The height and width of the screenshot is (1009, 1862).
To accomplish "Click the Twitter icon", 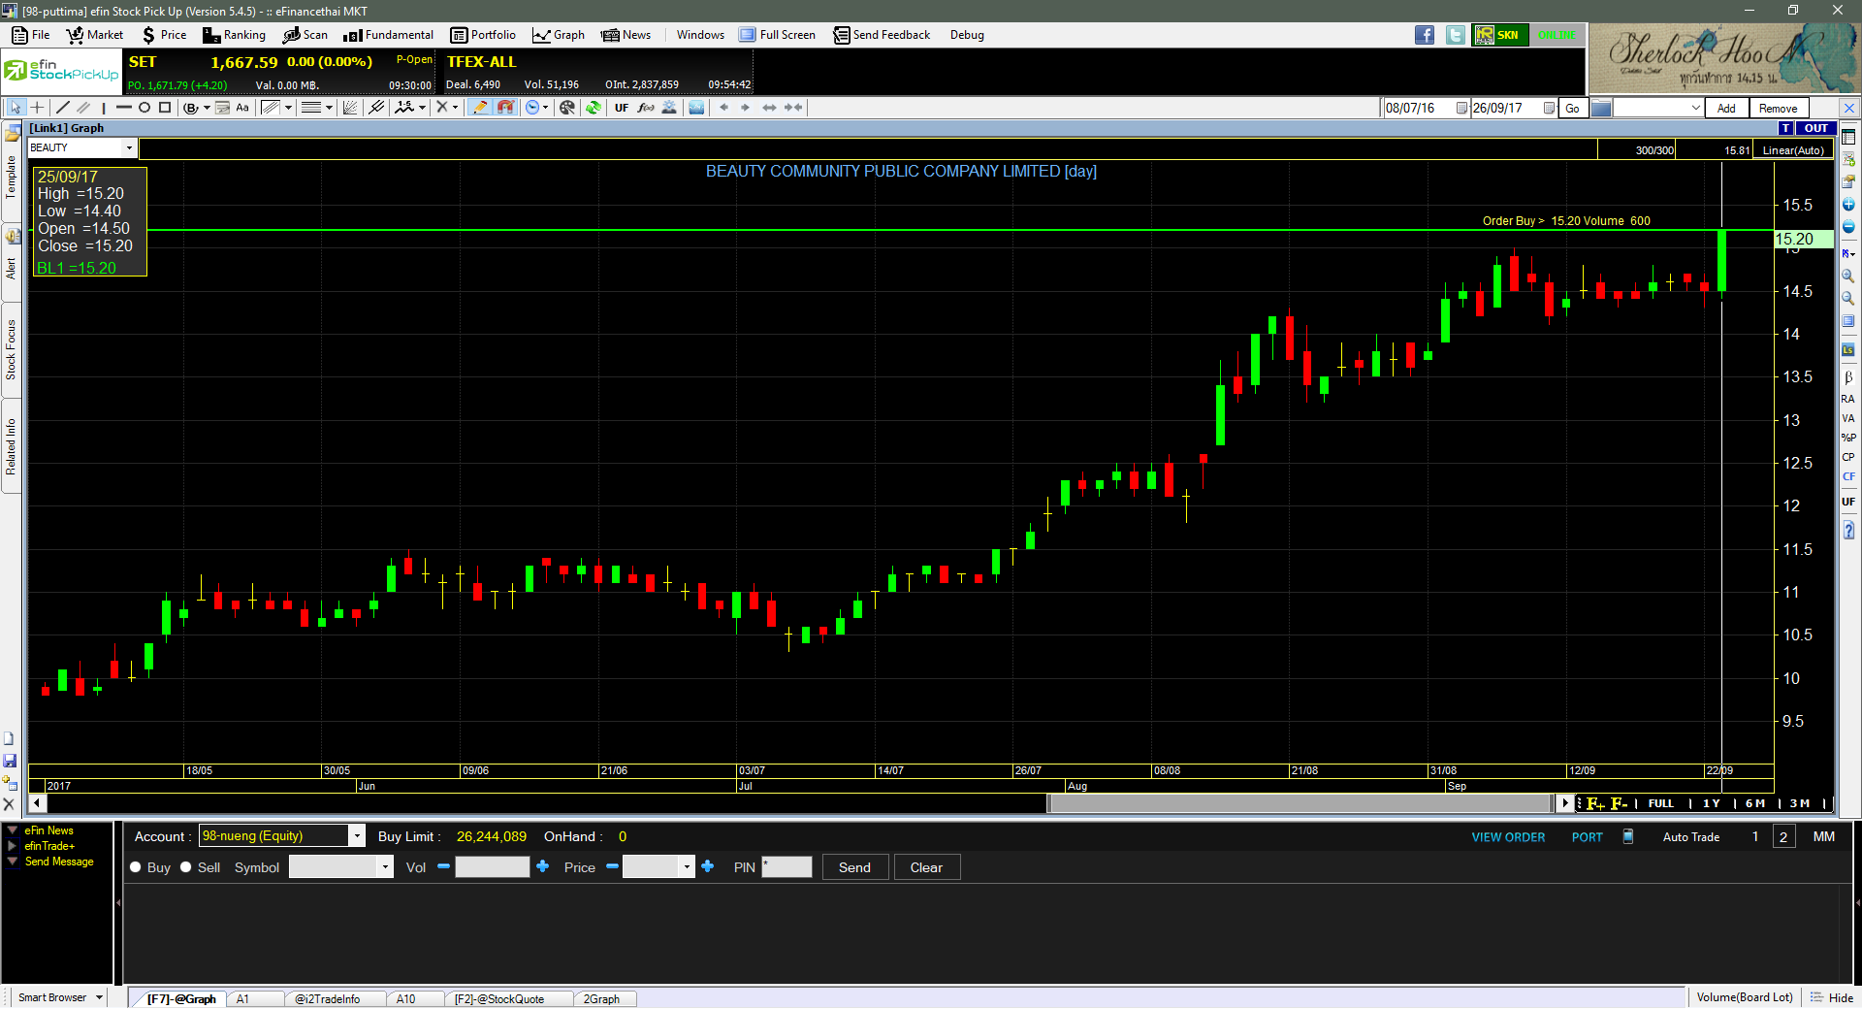I will pyautogui.click(x=1456, y=35).
